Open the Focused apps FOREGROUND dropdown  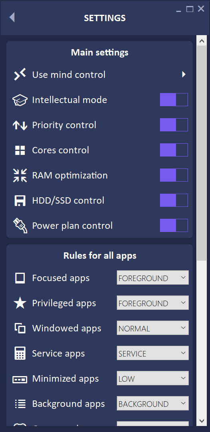(x=153, y=277)
